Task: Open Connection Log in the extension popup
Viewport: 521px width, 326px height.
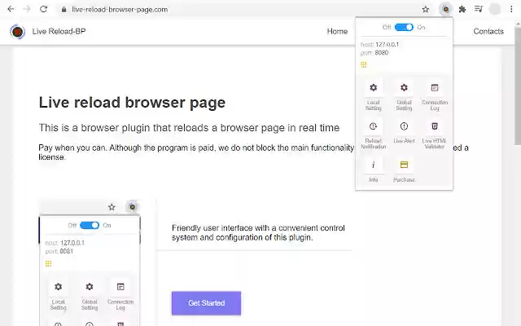Action: (x=435, y=95)
